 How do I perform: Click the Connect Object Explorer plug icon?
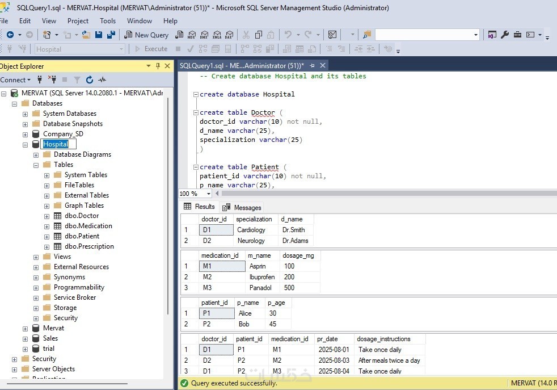[x=40, y=80]
